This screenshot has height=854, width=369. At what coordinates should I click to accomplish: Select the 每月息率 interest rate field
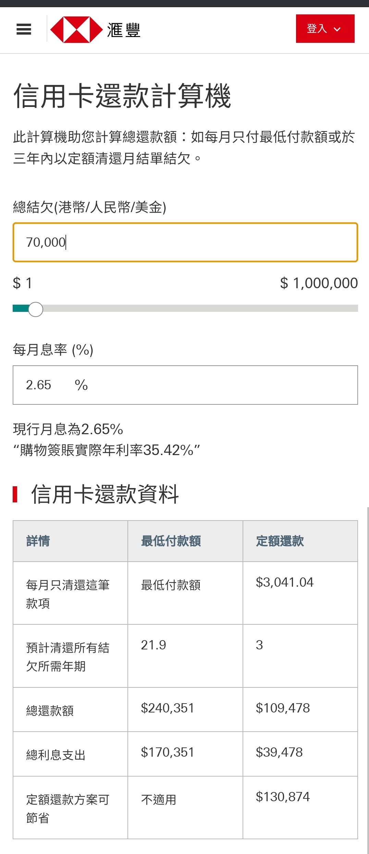185,385
